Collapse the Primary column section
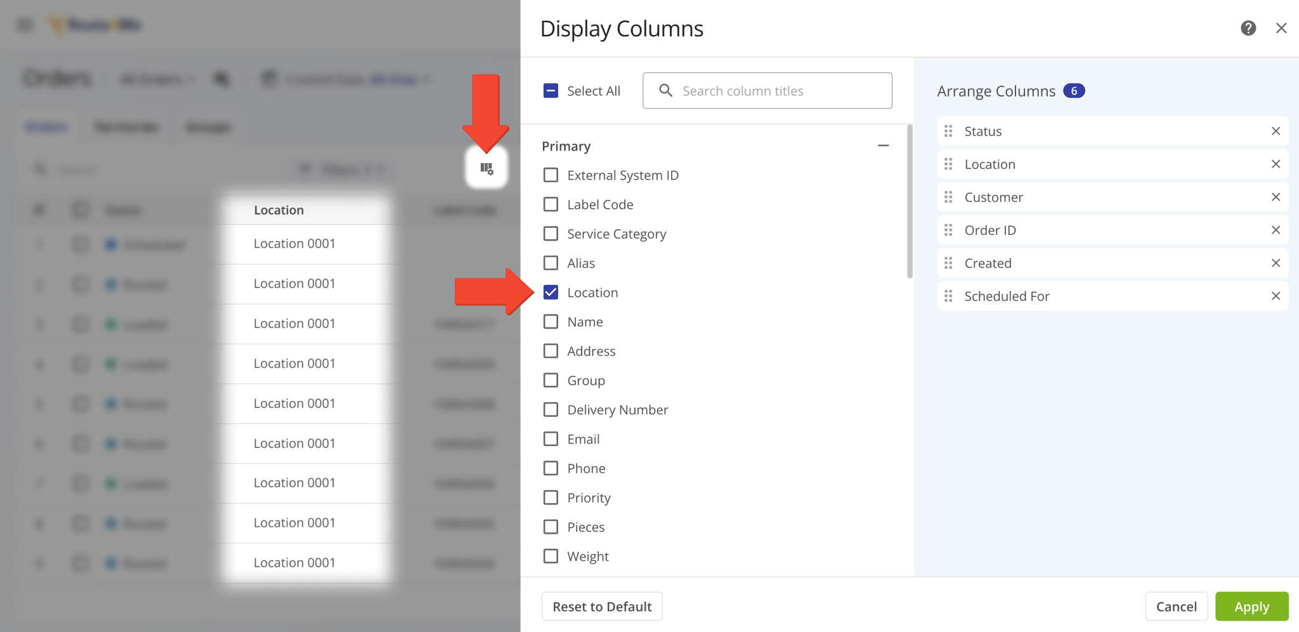 point(884,145)
